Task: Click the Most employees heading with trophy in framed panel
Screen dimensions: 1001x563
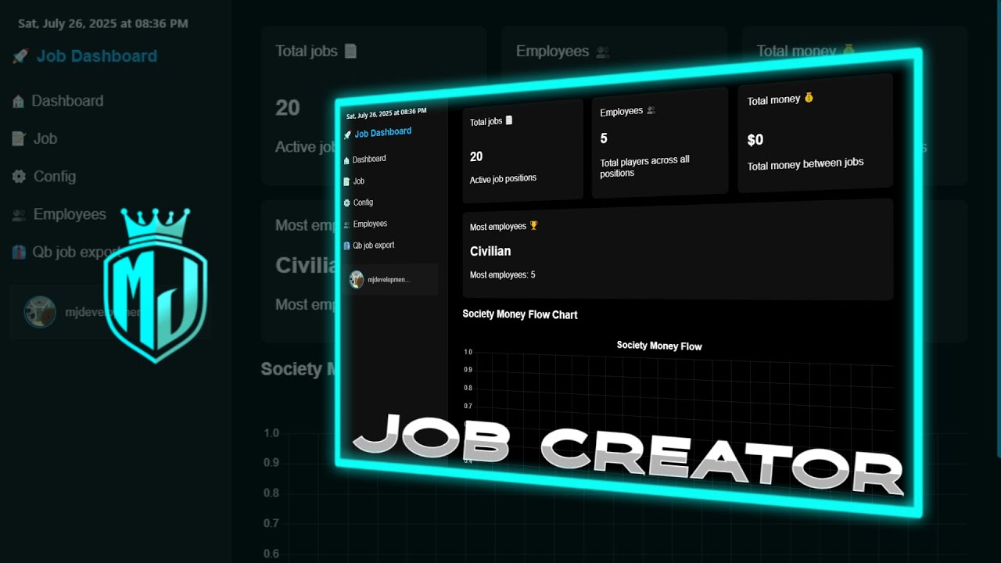Action: click(504, 227)
